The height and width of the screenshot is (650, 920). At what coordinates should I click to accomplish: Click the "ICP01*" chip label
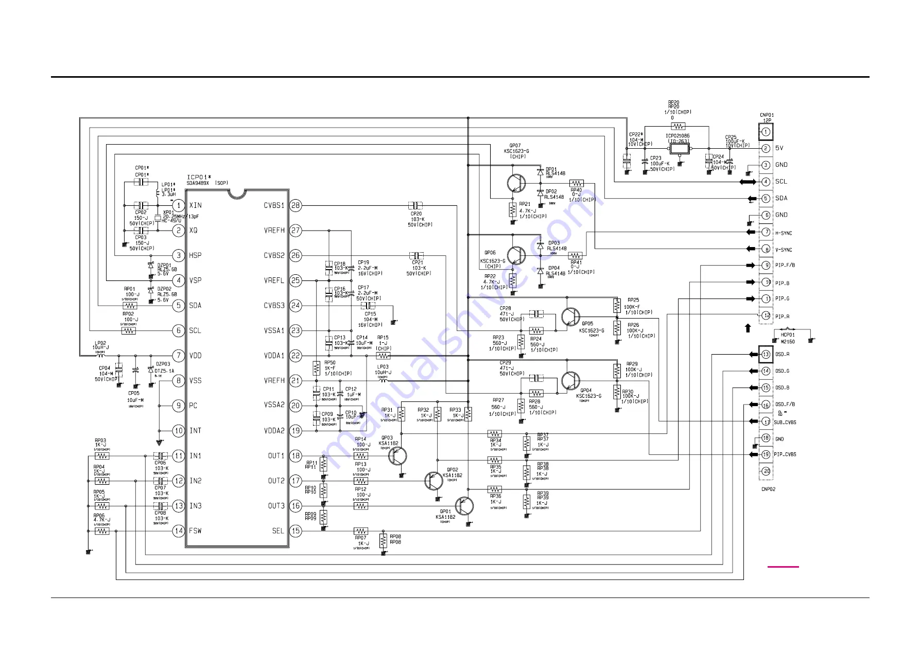point(199,177)
